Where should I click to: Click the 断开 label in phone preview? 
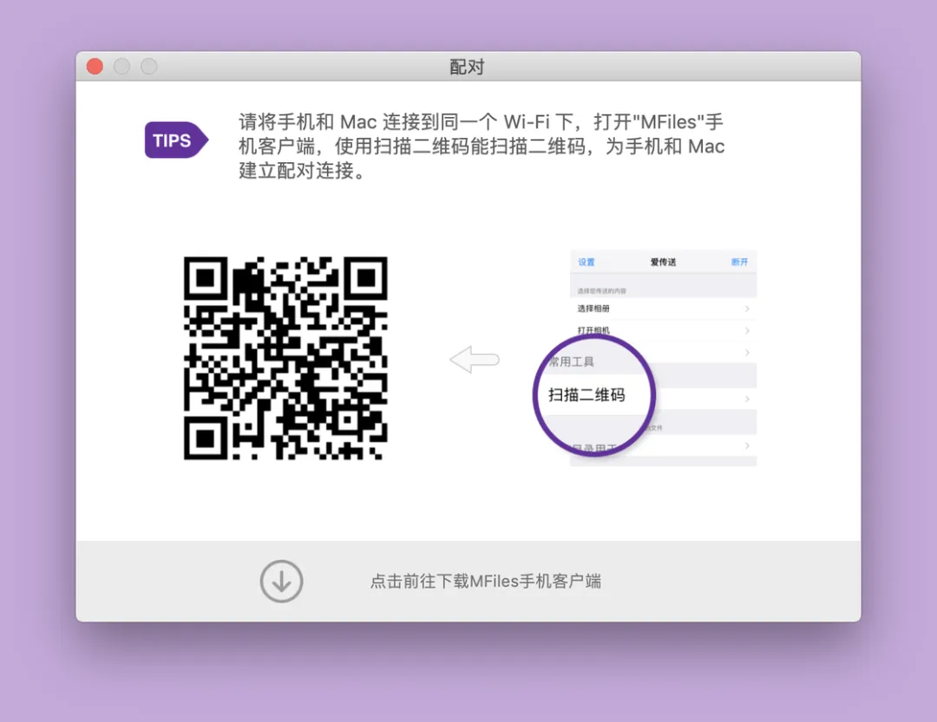point(739,262)
